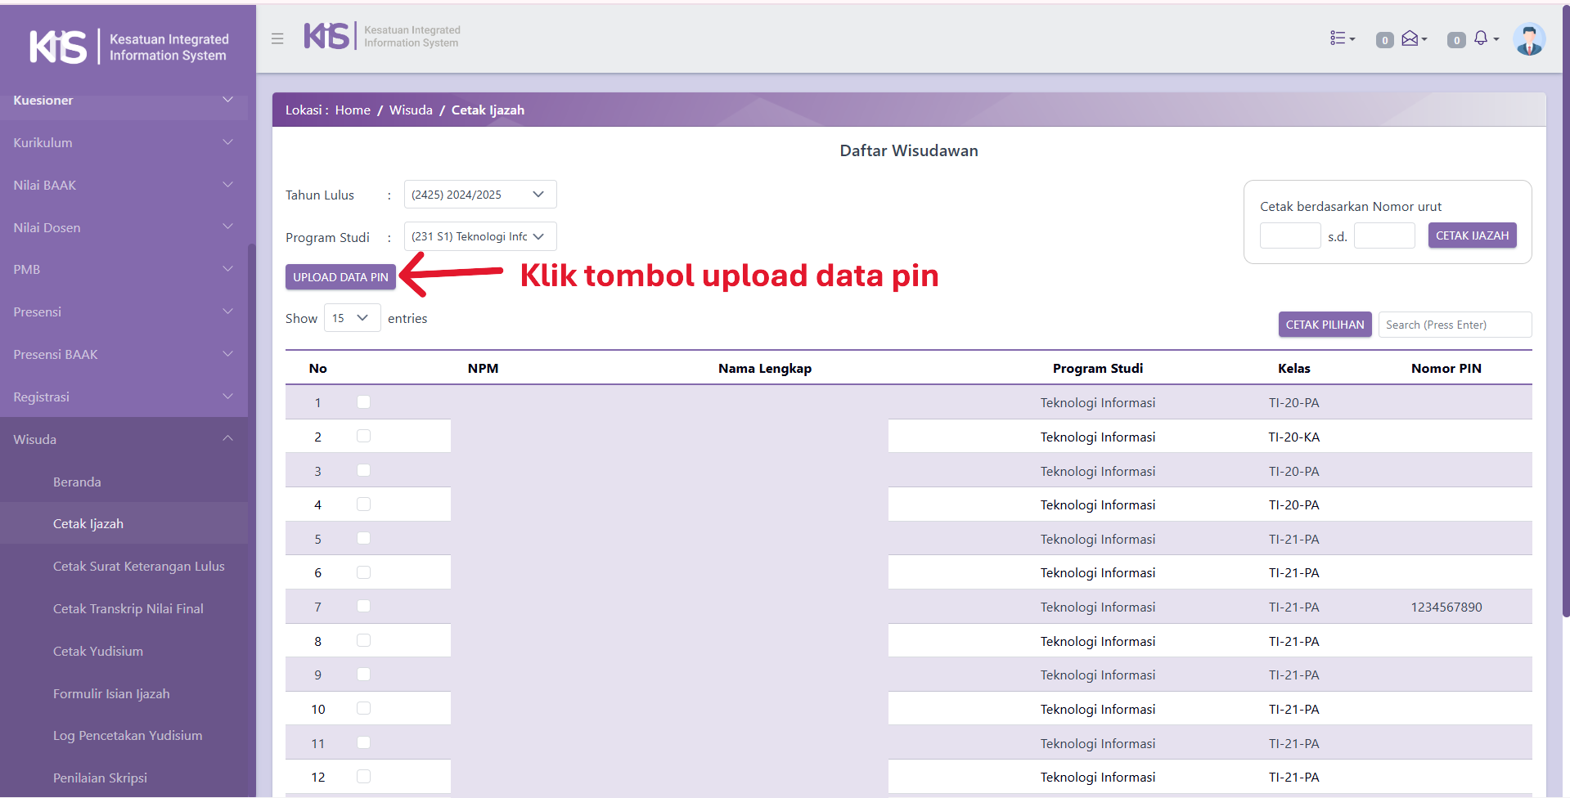Click the user avatar profile picture
Screen dimensions: 1570x798
tap(1528, 39)
